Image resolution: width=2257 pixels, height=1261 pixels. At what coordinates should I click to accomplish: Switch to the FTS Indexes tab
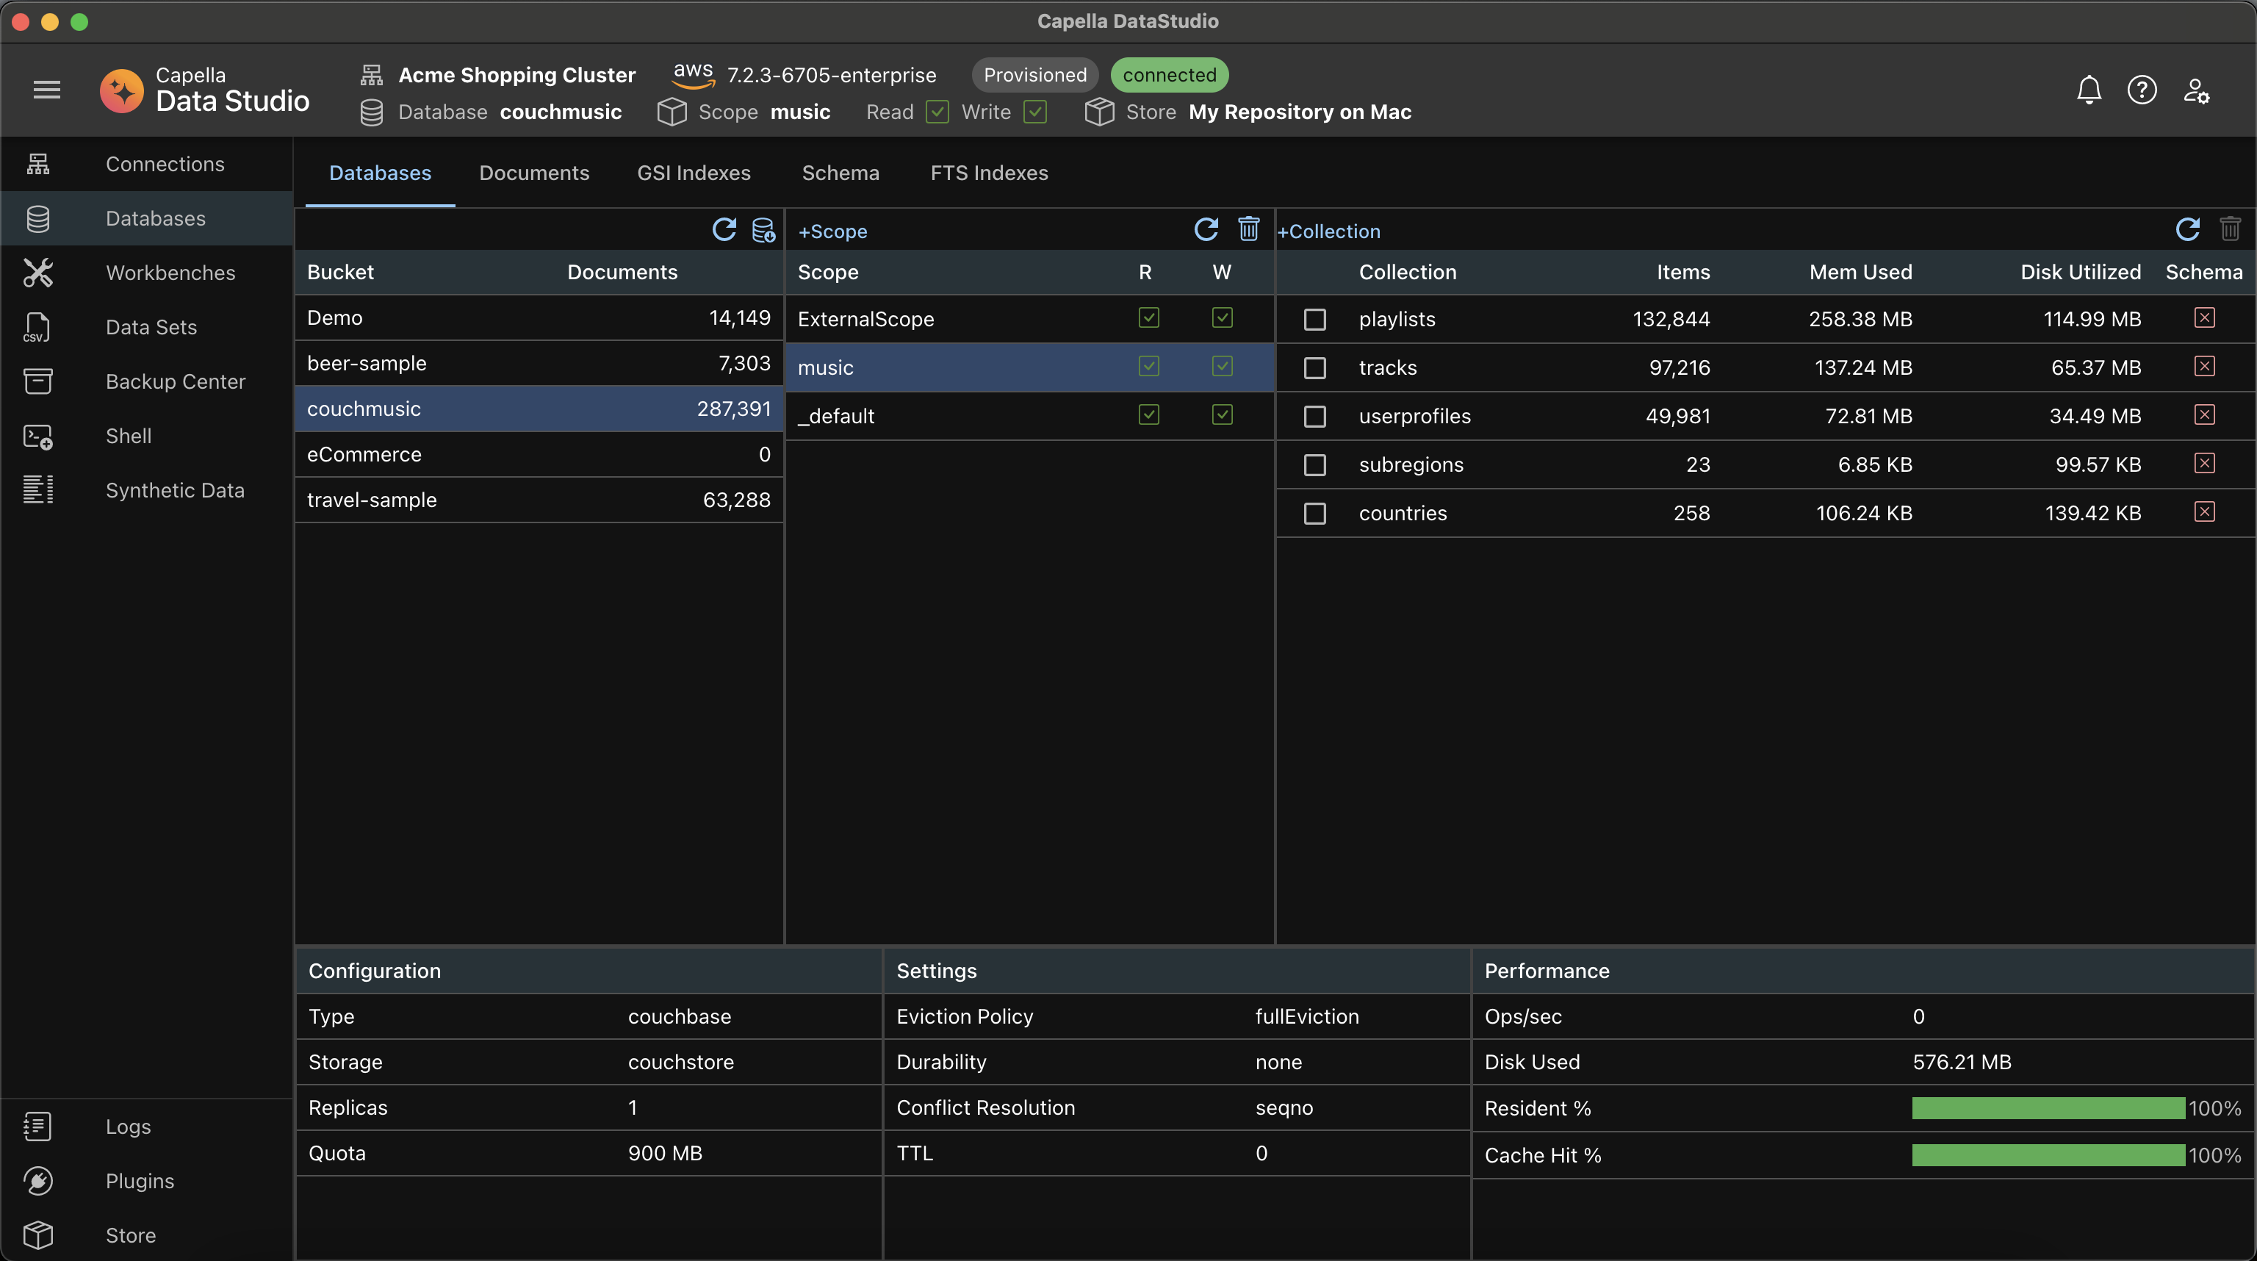point(988,173)
